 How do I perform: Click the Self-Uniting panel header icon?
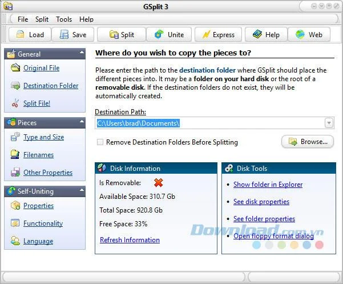11,191
